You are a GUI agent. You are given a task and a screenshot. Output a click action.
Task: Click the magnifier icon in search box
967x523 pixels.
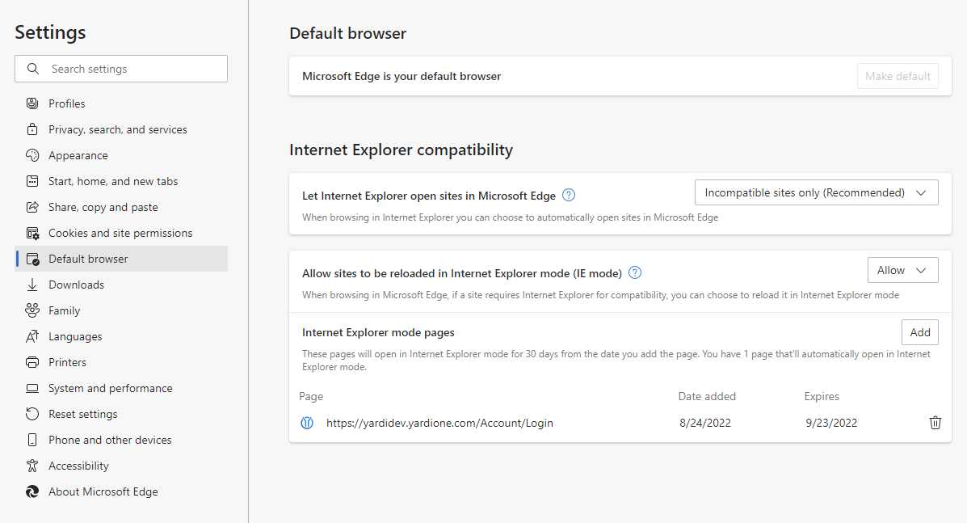tap(33, 69)
